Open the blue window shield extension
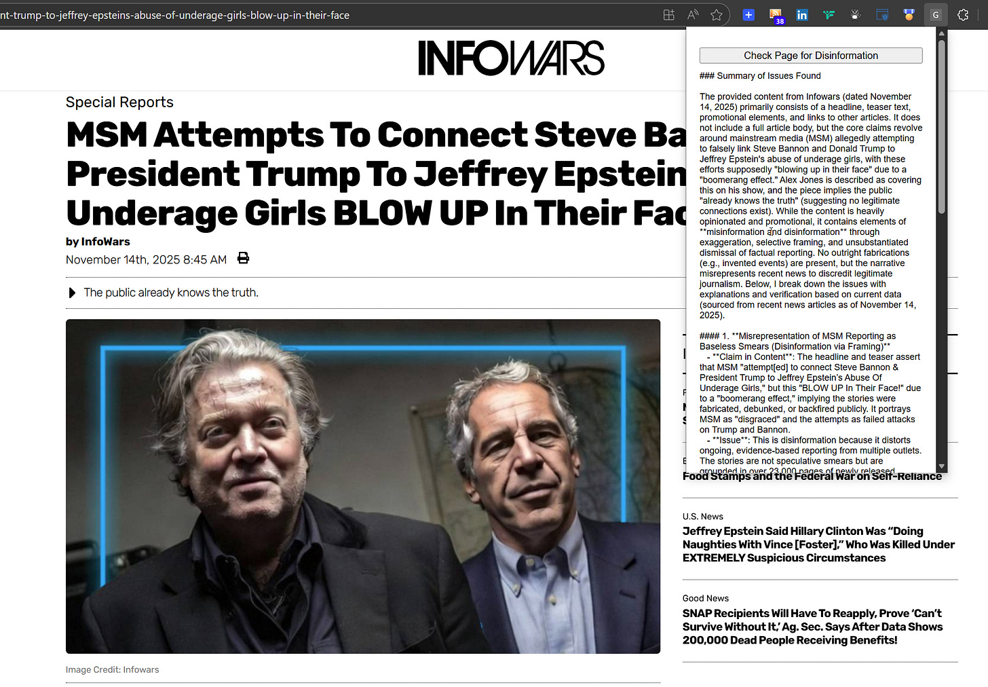988x687 pixels. coord(882,15)
